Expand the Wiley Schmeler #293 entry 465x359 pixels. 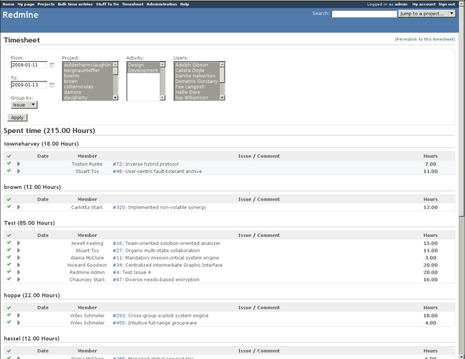pyautogui.click(x=18, y=315)
